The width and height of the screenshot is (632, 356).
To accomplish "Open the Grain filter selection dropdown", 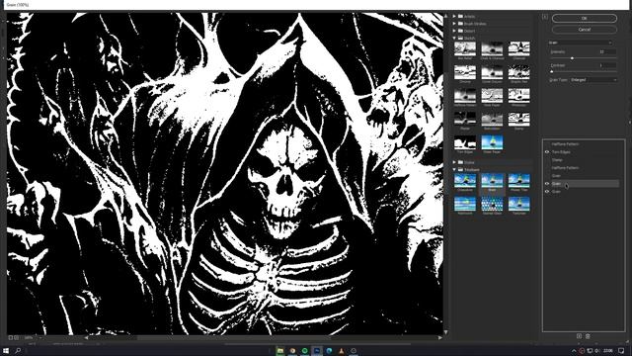I will click(x=581, y=43).
